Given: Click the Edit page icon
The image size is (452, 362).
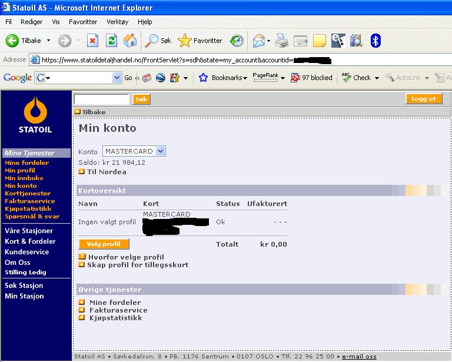Looking at the screenshot, I should pyautogui.click(x=300, y=41).
